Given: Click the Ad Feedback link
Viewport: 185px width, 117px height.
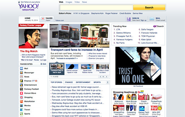Looking at the screenshot, I should coord(138,86).
